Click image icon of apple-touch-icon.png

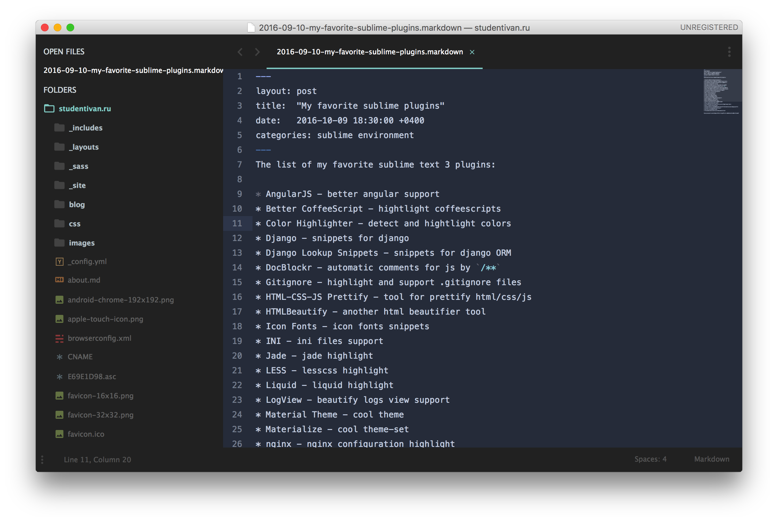(59, 319)
